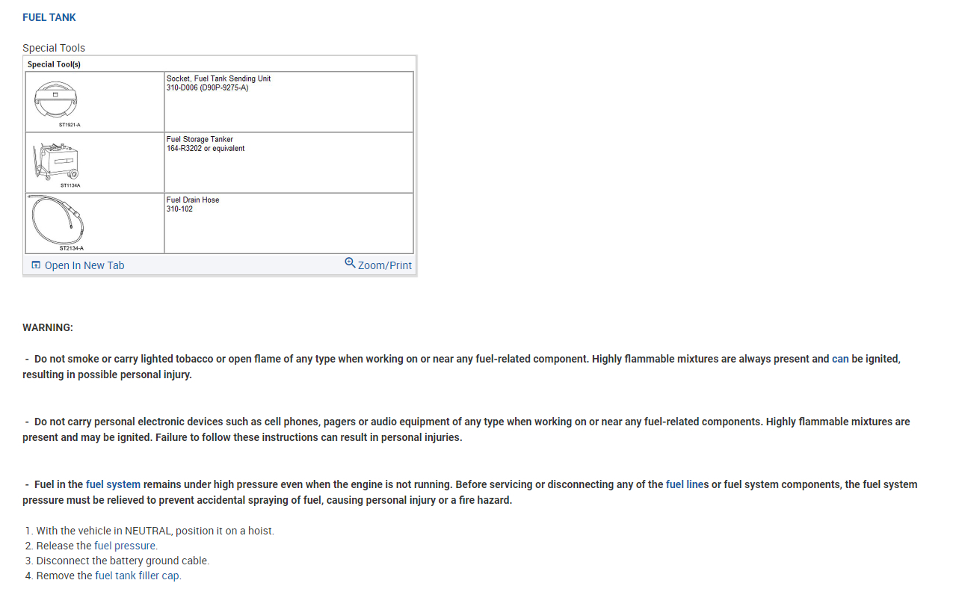Click the "Socket, Fuel Tank Sending Unit" description

[x=218, y=78]
